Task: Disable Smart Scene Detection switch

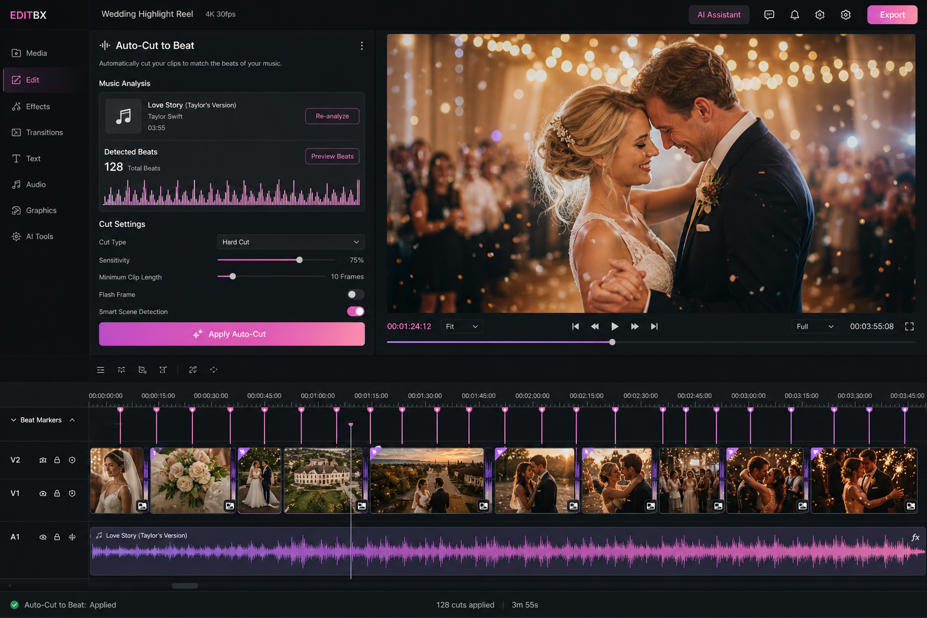Action: (355, 311)
